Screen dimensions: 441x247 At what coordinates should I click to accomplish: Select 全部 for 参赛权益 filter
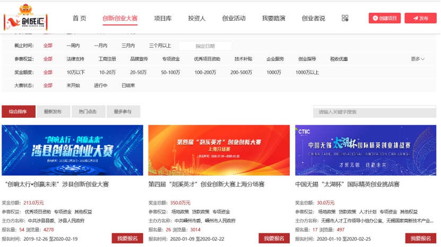click(x=48, y=59)
